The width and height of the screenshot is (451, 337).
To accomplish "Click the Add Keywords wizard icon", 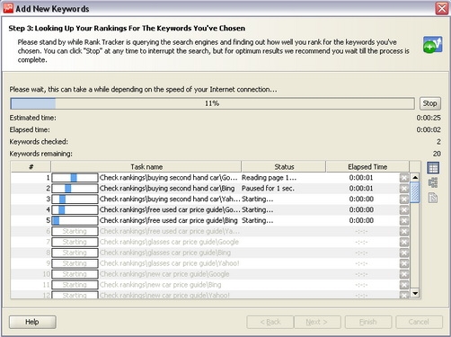I will pos(432,45).
